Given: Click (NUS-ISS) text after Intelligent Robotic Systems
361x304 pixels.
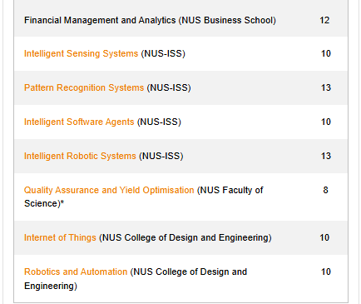Looking at the screenshot, I should click(161, 156).
